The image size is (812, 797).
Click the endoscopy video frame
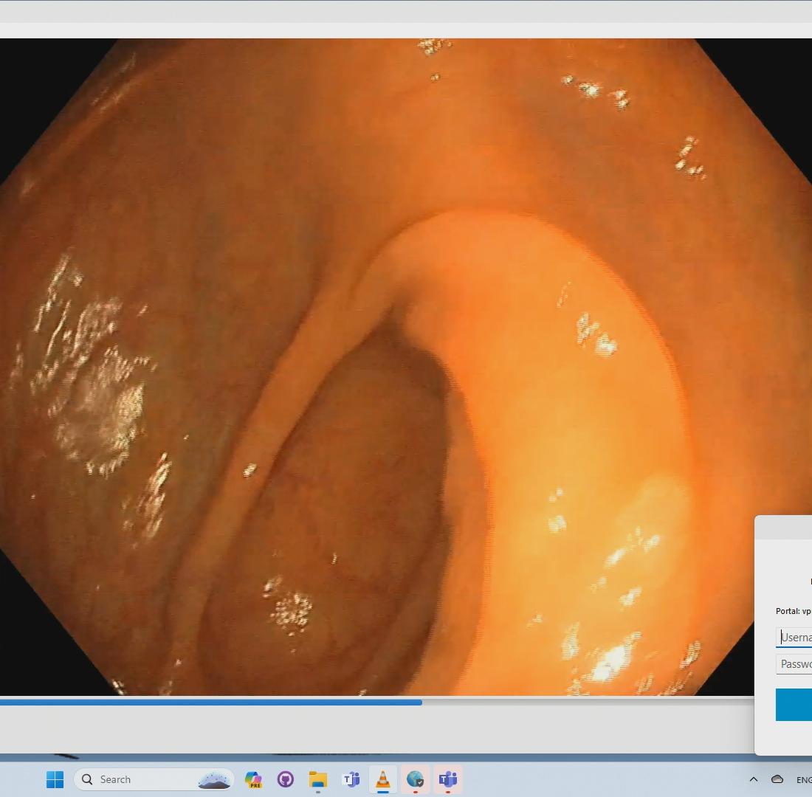pyautogui.click(x=406, y=367)
